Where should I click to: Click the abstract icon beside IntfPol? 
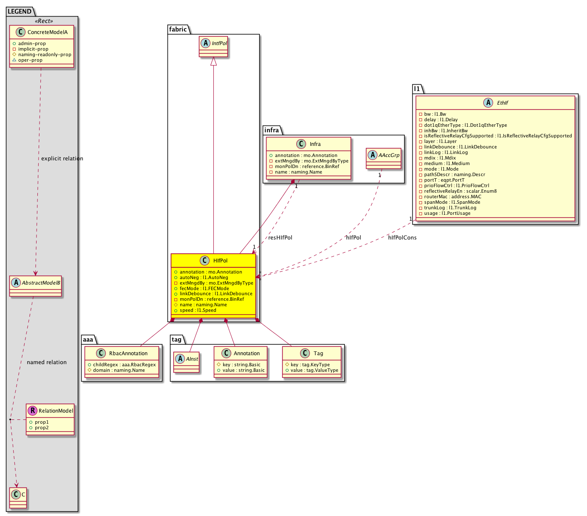[206, 43]
